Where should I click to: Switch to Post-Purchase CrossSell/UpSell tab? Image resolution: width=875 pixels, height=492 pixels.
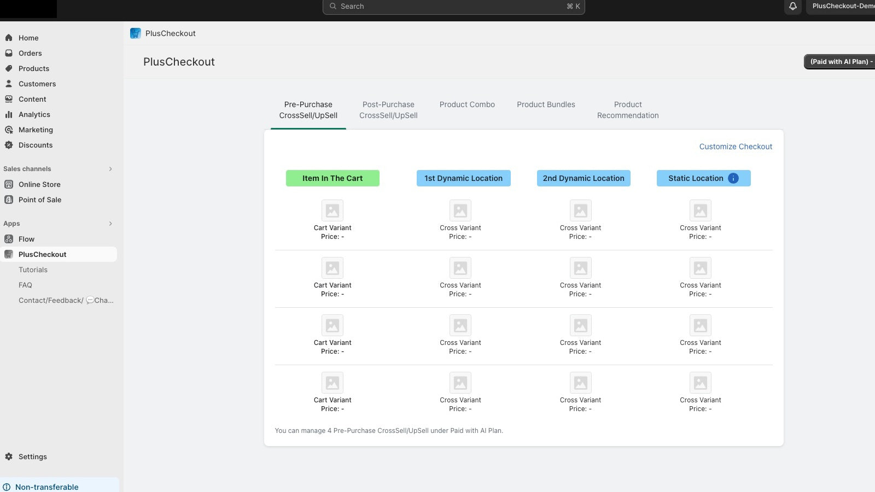pyautogui.click(x=388, y=110)
